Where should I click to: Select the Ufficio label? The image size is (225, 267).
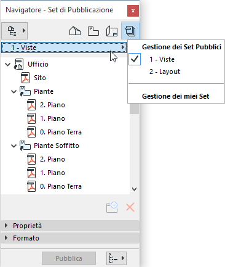tap(38, 64)
